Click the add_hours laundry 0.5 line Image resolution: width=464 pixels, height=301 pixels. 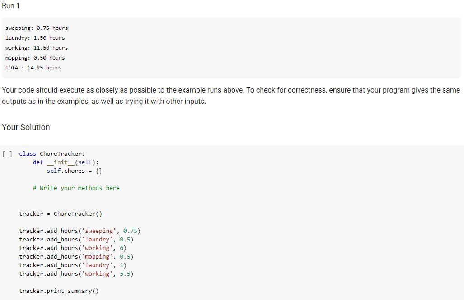pyautogui.click(x=76, y=239)
